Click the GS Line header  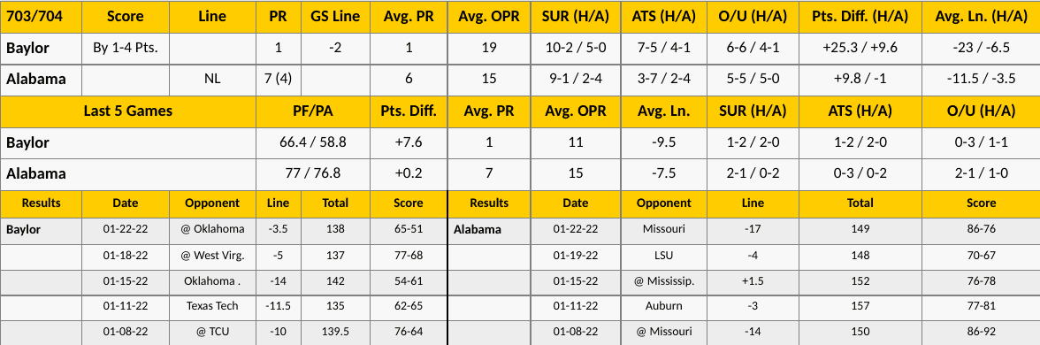(x=336, y=17)
